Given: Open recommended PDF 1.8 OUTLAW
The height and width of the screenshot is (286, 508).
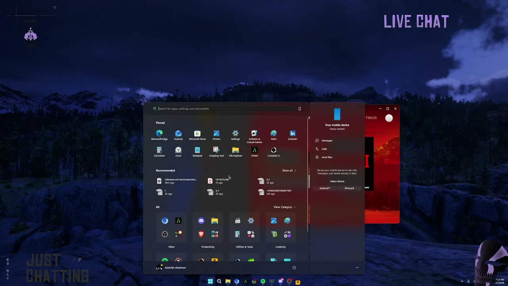Looking at the screenshot, I should pyautogui.click(x=219, y=181).
